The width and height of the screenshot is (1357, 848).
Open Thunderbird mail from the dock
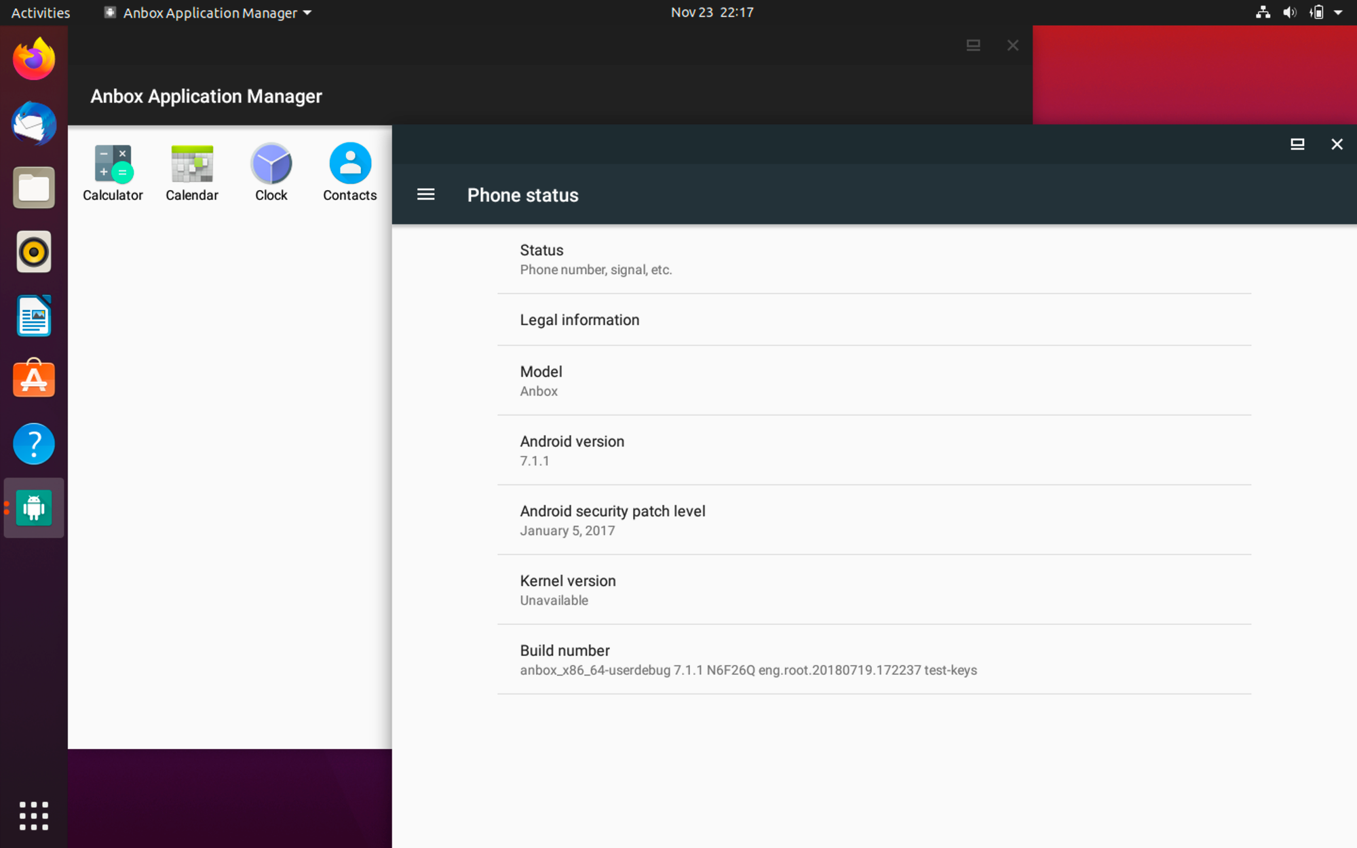coord(34,123)
